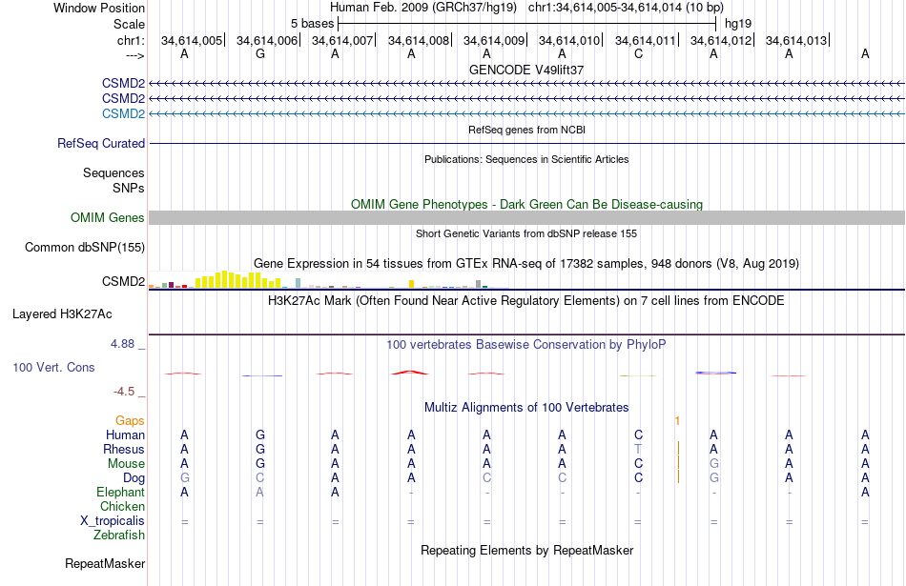This screenshot has height=586, width=906.
Task: Click the Scale label in the left column
Action: coord(129,24)
